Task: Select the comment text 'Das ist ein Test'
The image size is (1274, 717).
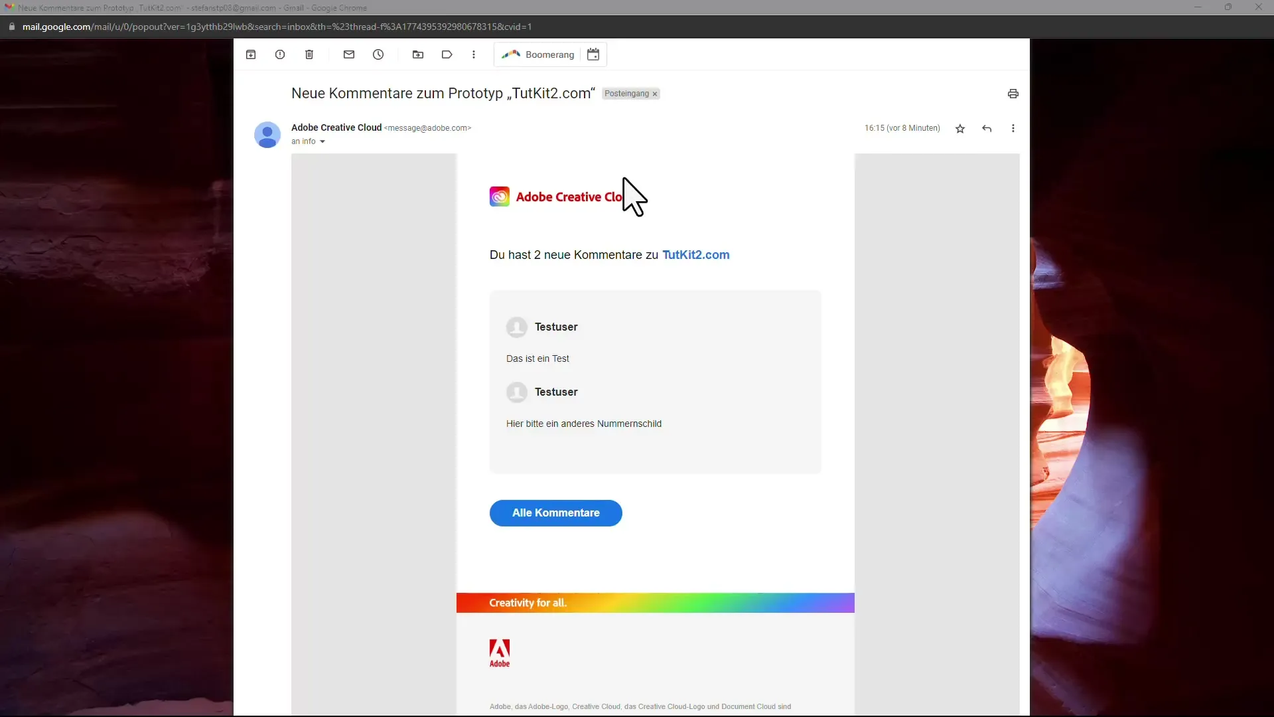Action: 537,358
